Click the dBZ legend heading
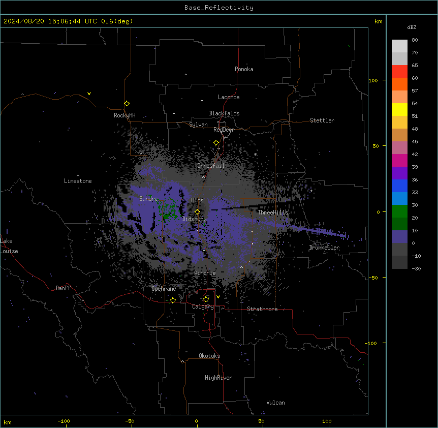 pos(412,27)
